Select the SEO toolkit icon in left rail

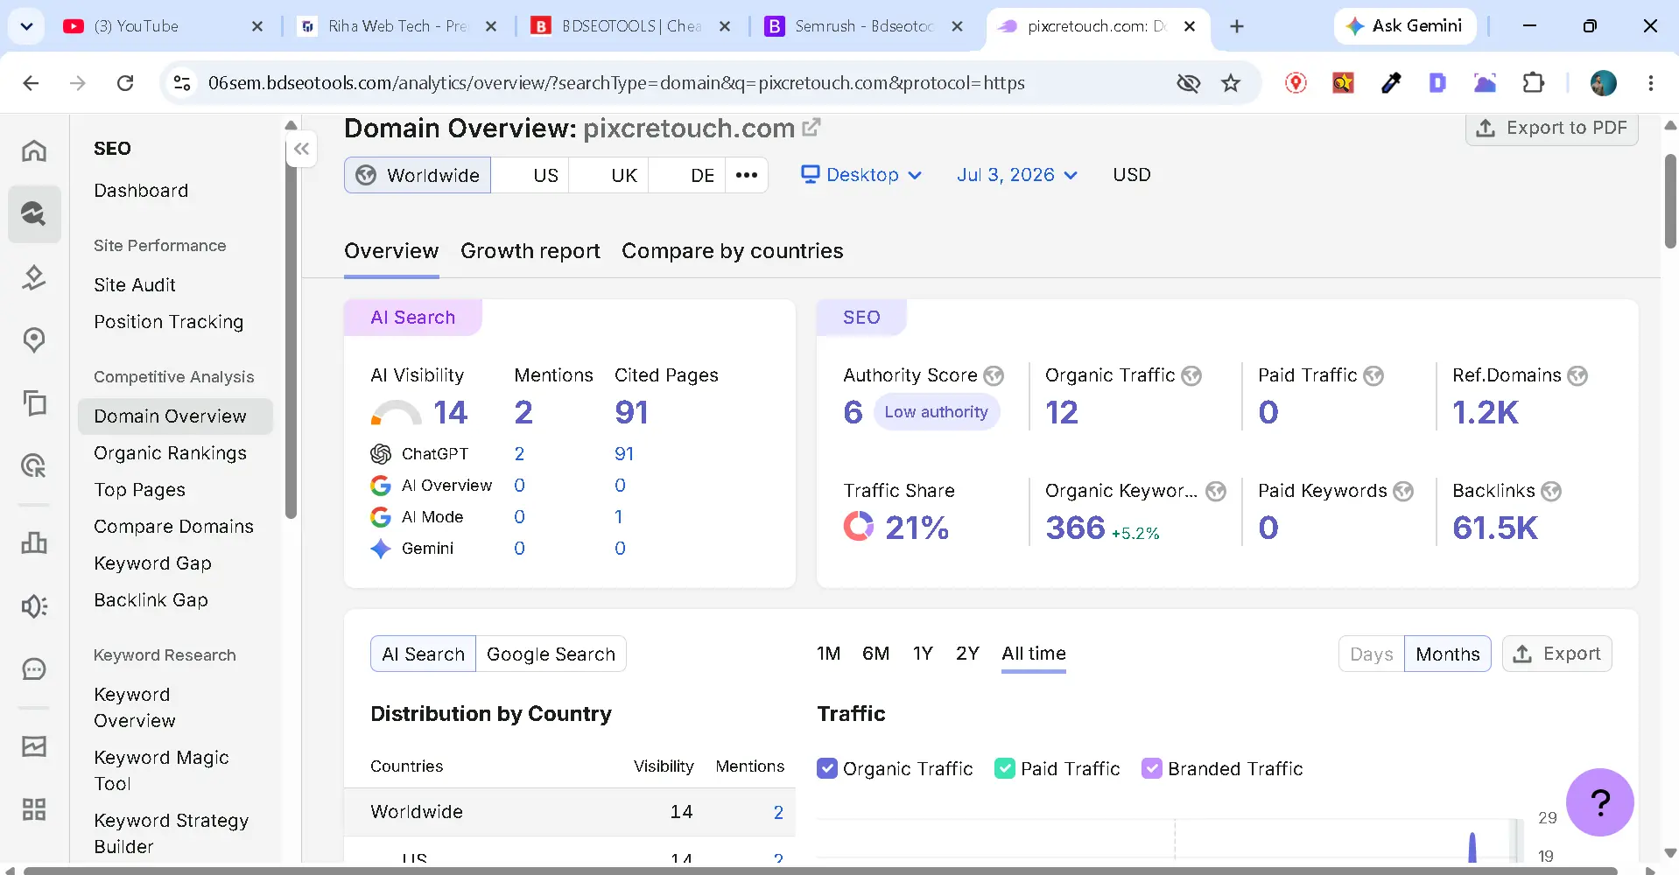[x=34, y=213]
